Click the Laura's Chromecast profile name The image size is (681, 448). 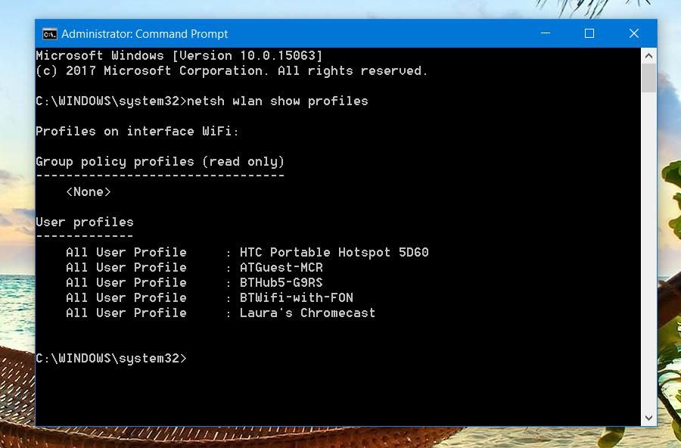click(307, 313)
